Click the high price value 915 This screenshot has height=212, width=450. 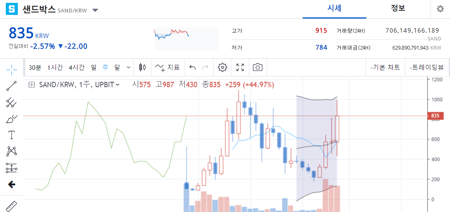click(x=321, y=31)
